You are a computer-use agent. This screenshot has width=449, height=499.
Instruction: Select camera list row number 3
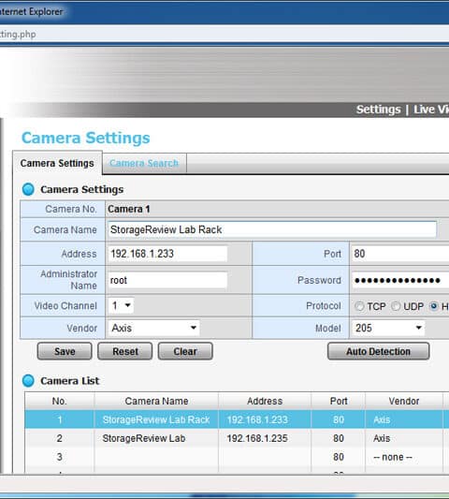coord(237,457)
